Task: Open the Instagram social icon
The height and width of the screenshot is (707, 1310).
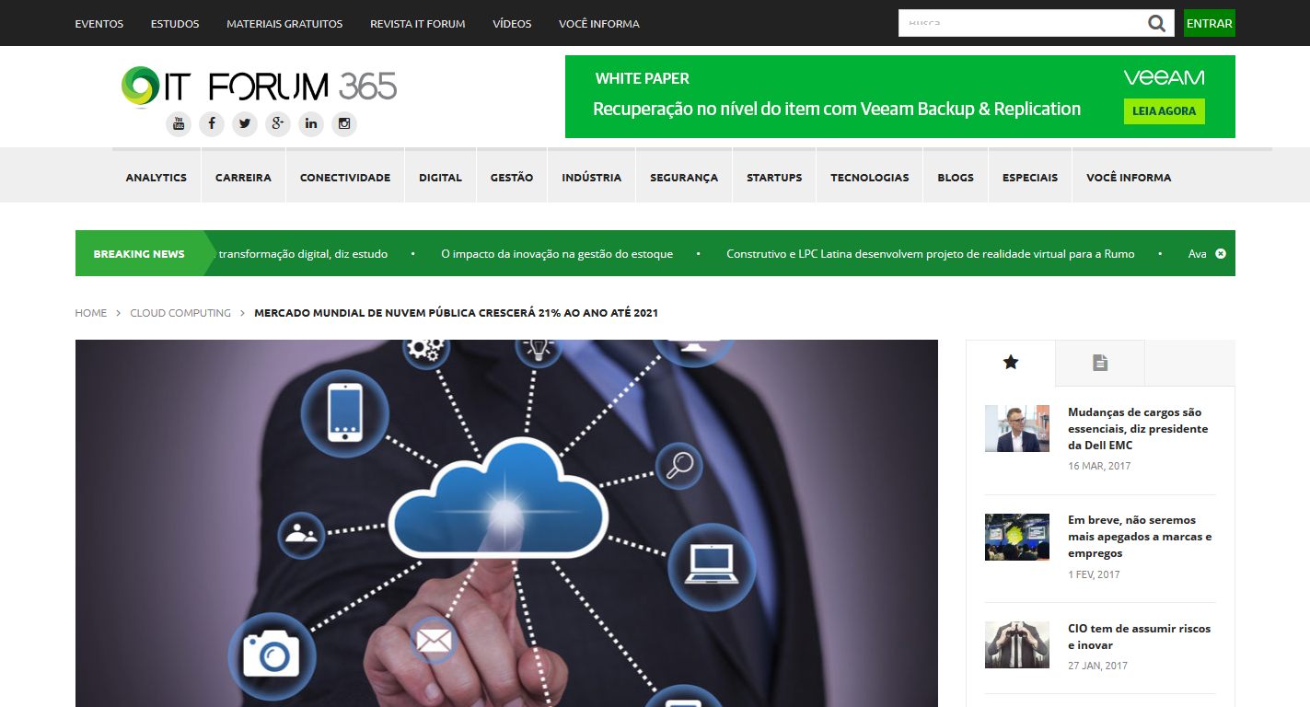Action: [x=344, y=123]
